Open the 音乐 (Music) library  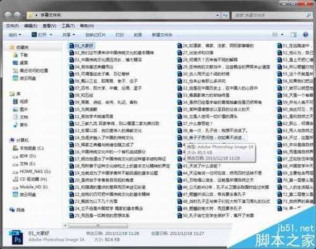(24, 125)
